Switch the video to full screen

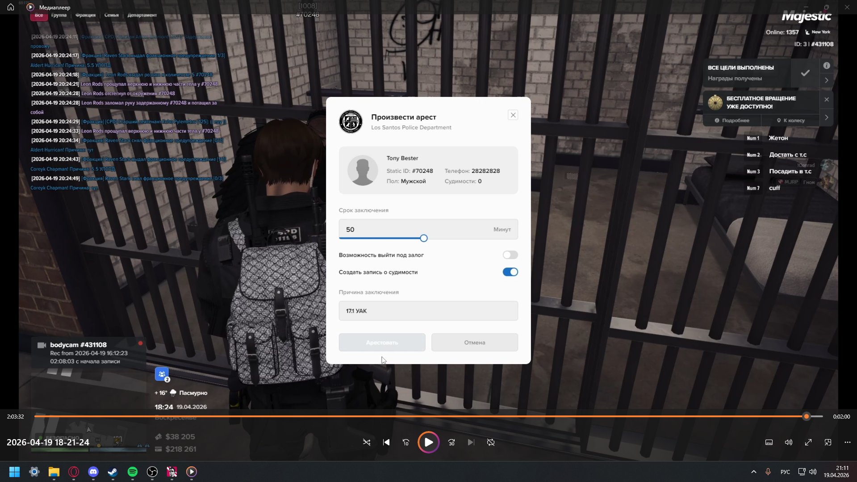pos(808,442)
